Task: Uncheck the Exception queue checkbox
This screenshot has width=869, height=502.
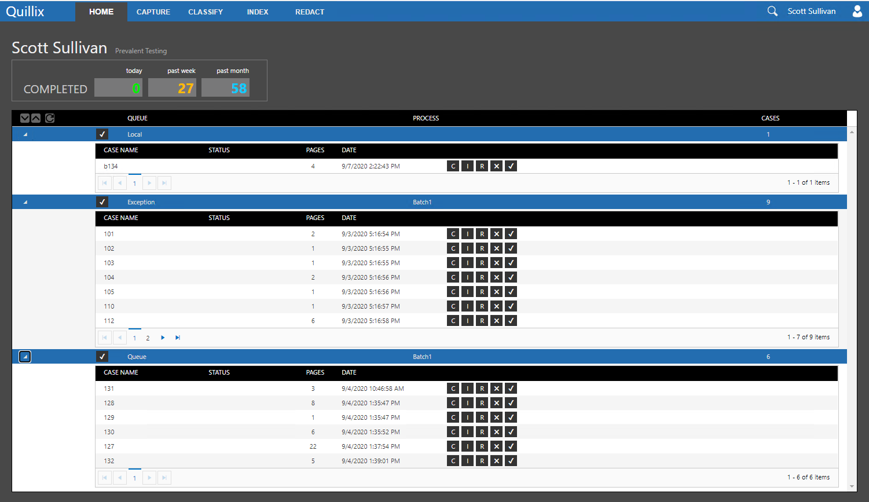Action: (102, 202)
